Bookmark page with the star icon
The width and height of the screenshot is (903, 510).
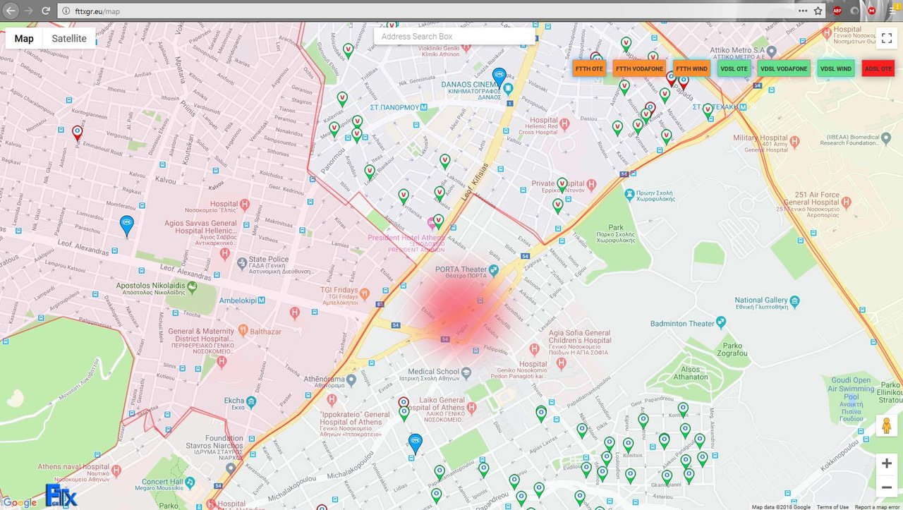pos(818,11)
